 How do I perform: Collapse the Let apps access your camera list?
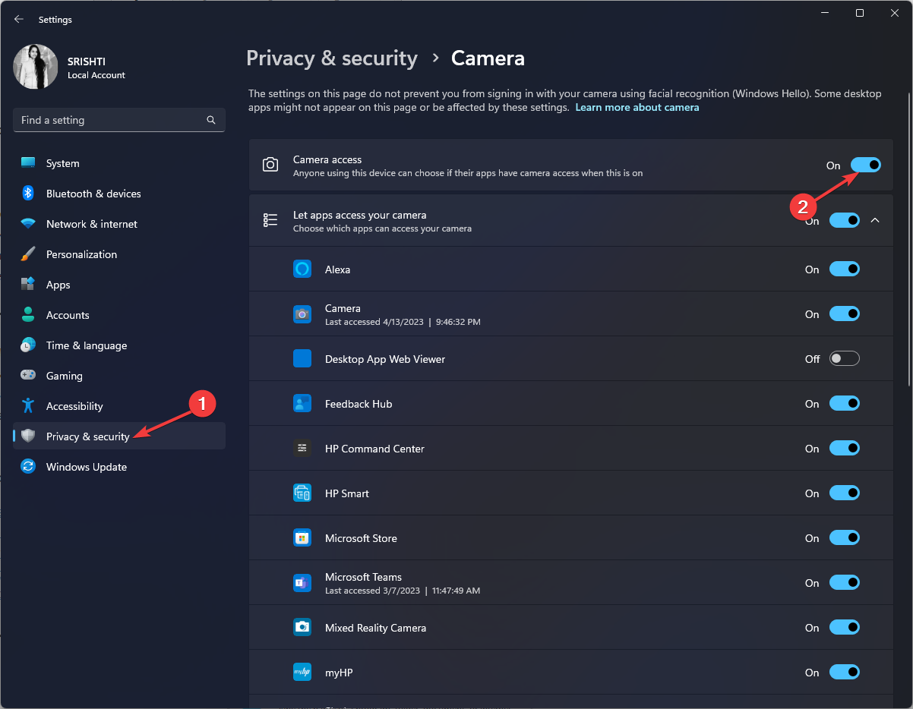coord(875,220)
